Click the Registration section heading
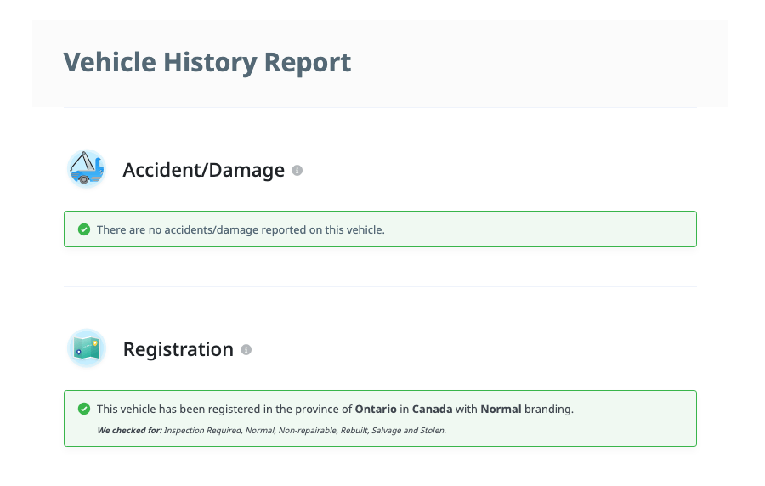765x486 pixels. coord(178,349)
